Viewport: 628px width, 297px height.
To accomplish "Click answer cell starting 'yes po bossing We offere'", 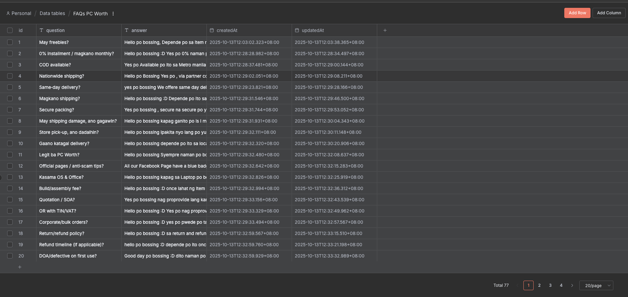I will pyautogui.click(x=164, y=87).
